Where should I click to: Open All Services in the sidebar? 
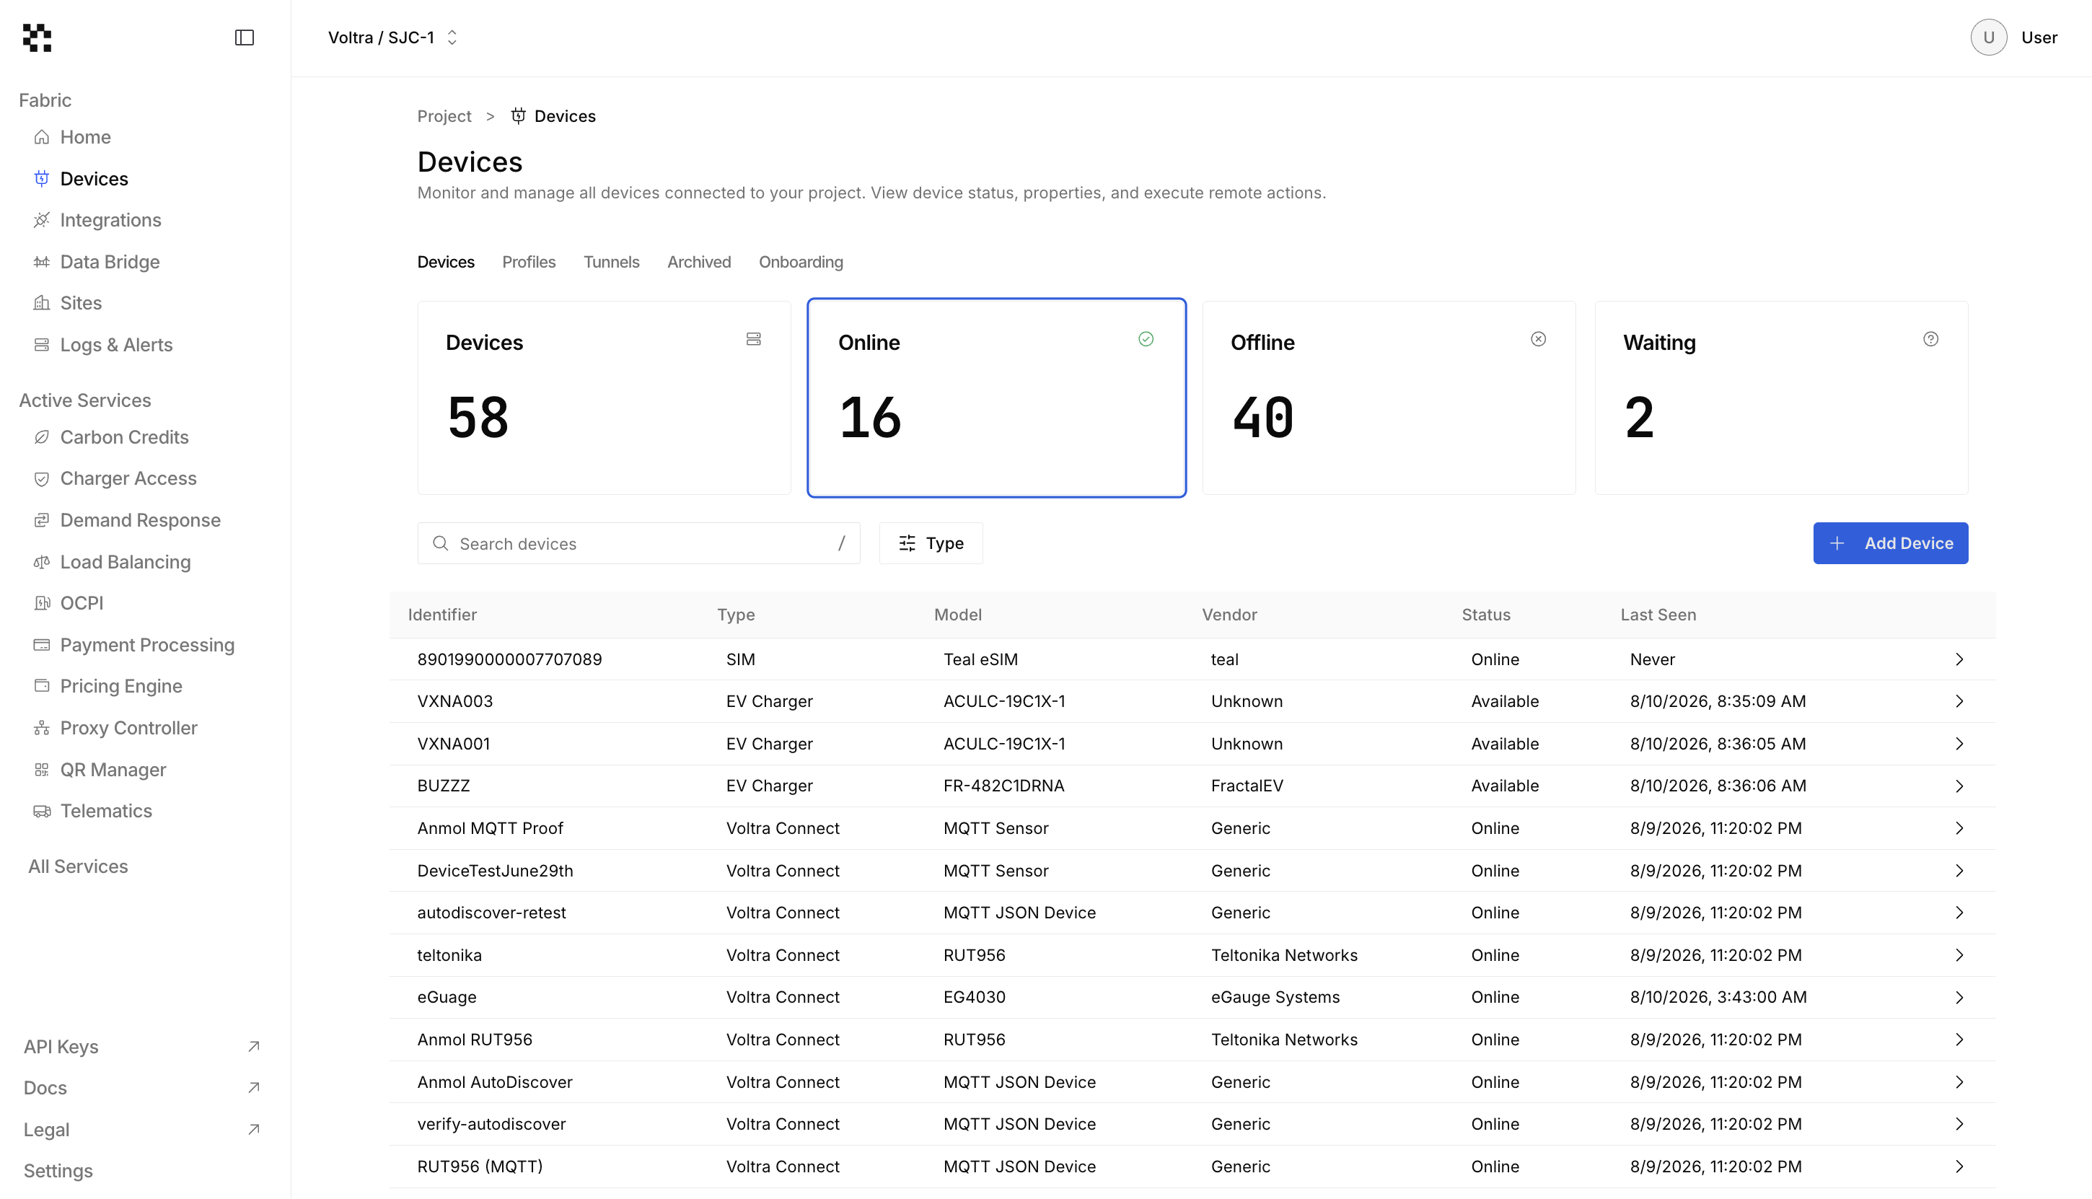point(78,866)
